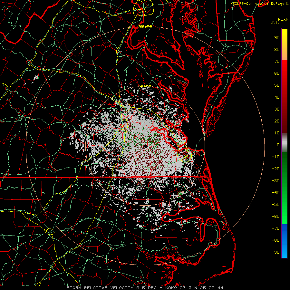Click the -80 knots scale label

click(x=275, y=240)
